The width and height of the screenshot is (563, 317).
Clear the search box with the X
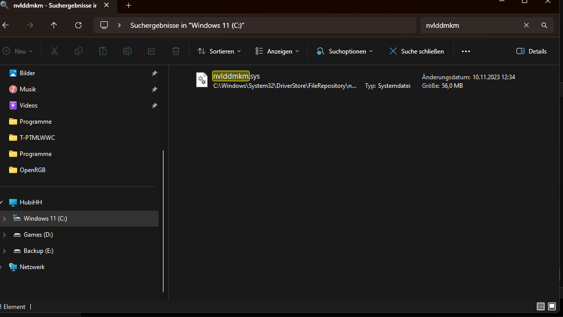(527, 25)
